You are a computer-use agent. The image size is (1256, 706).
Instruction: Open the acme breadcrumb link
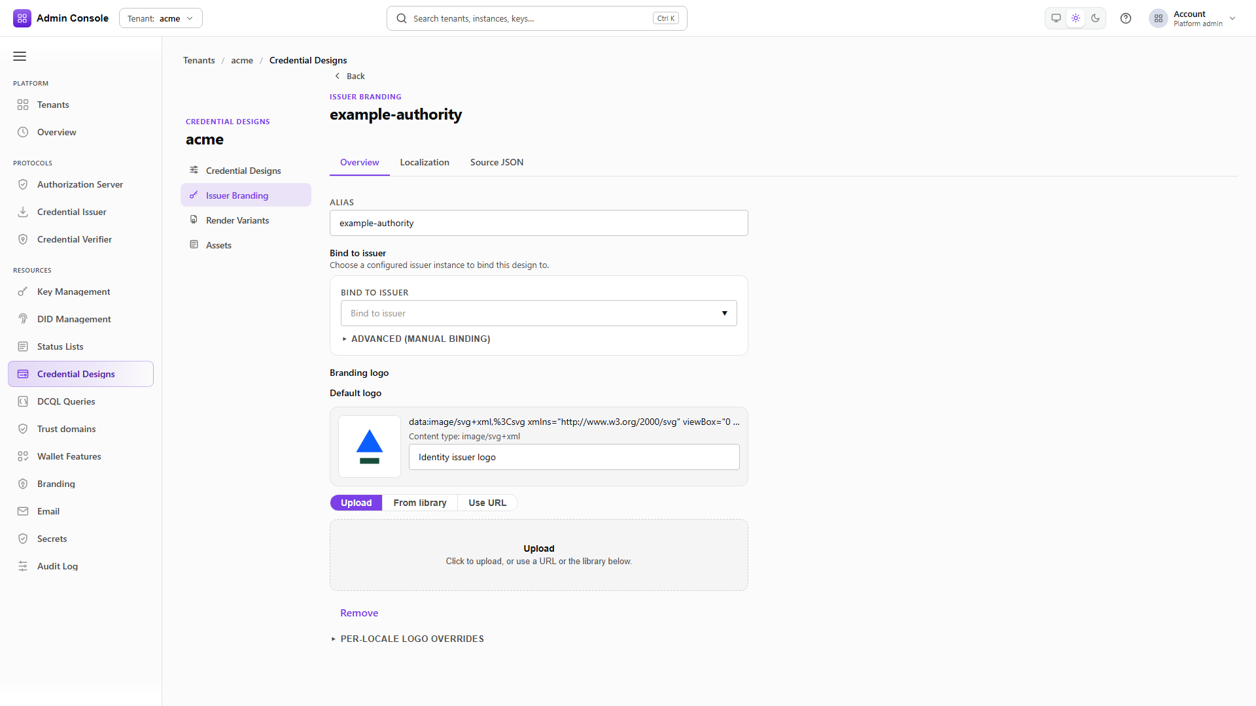coord(242,60)
